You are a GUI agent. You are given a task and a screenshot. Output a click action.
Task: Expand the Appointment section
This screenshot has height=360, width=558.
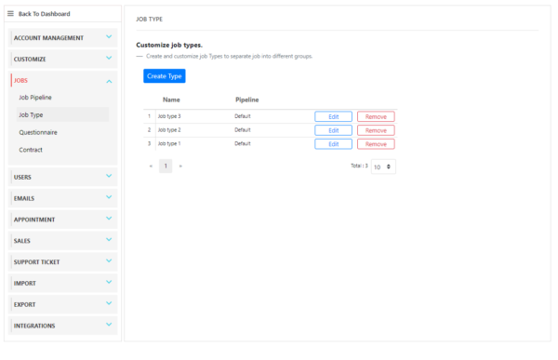62,220
